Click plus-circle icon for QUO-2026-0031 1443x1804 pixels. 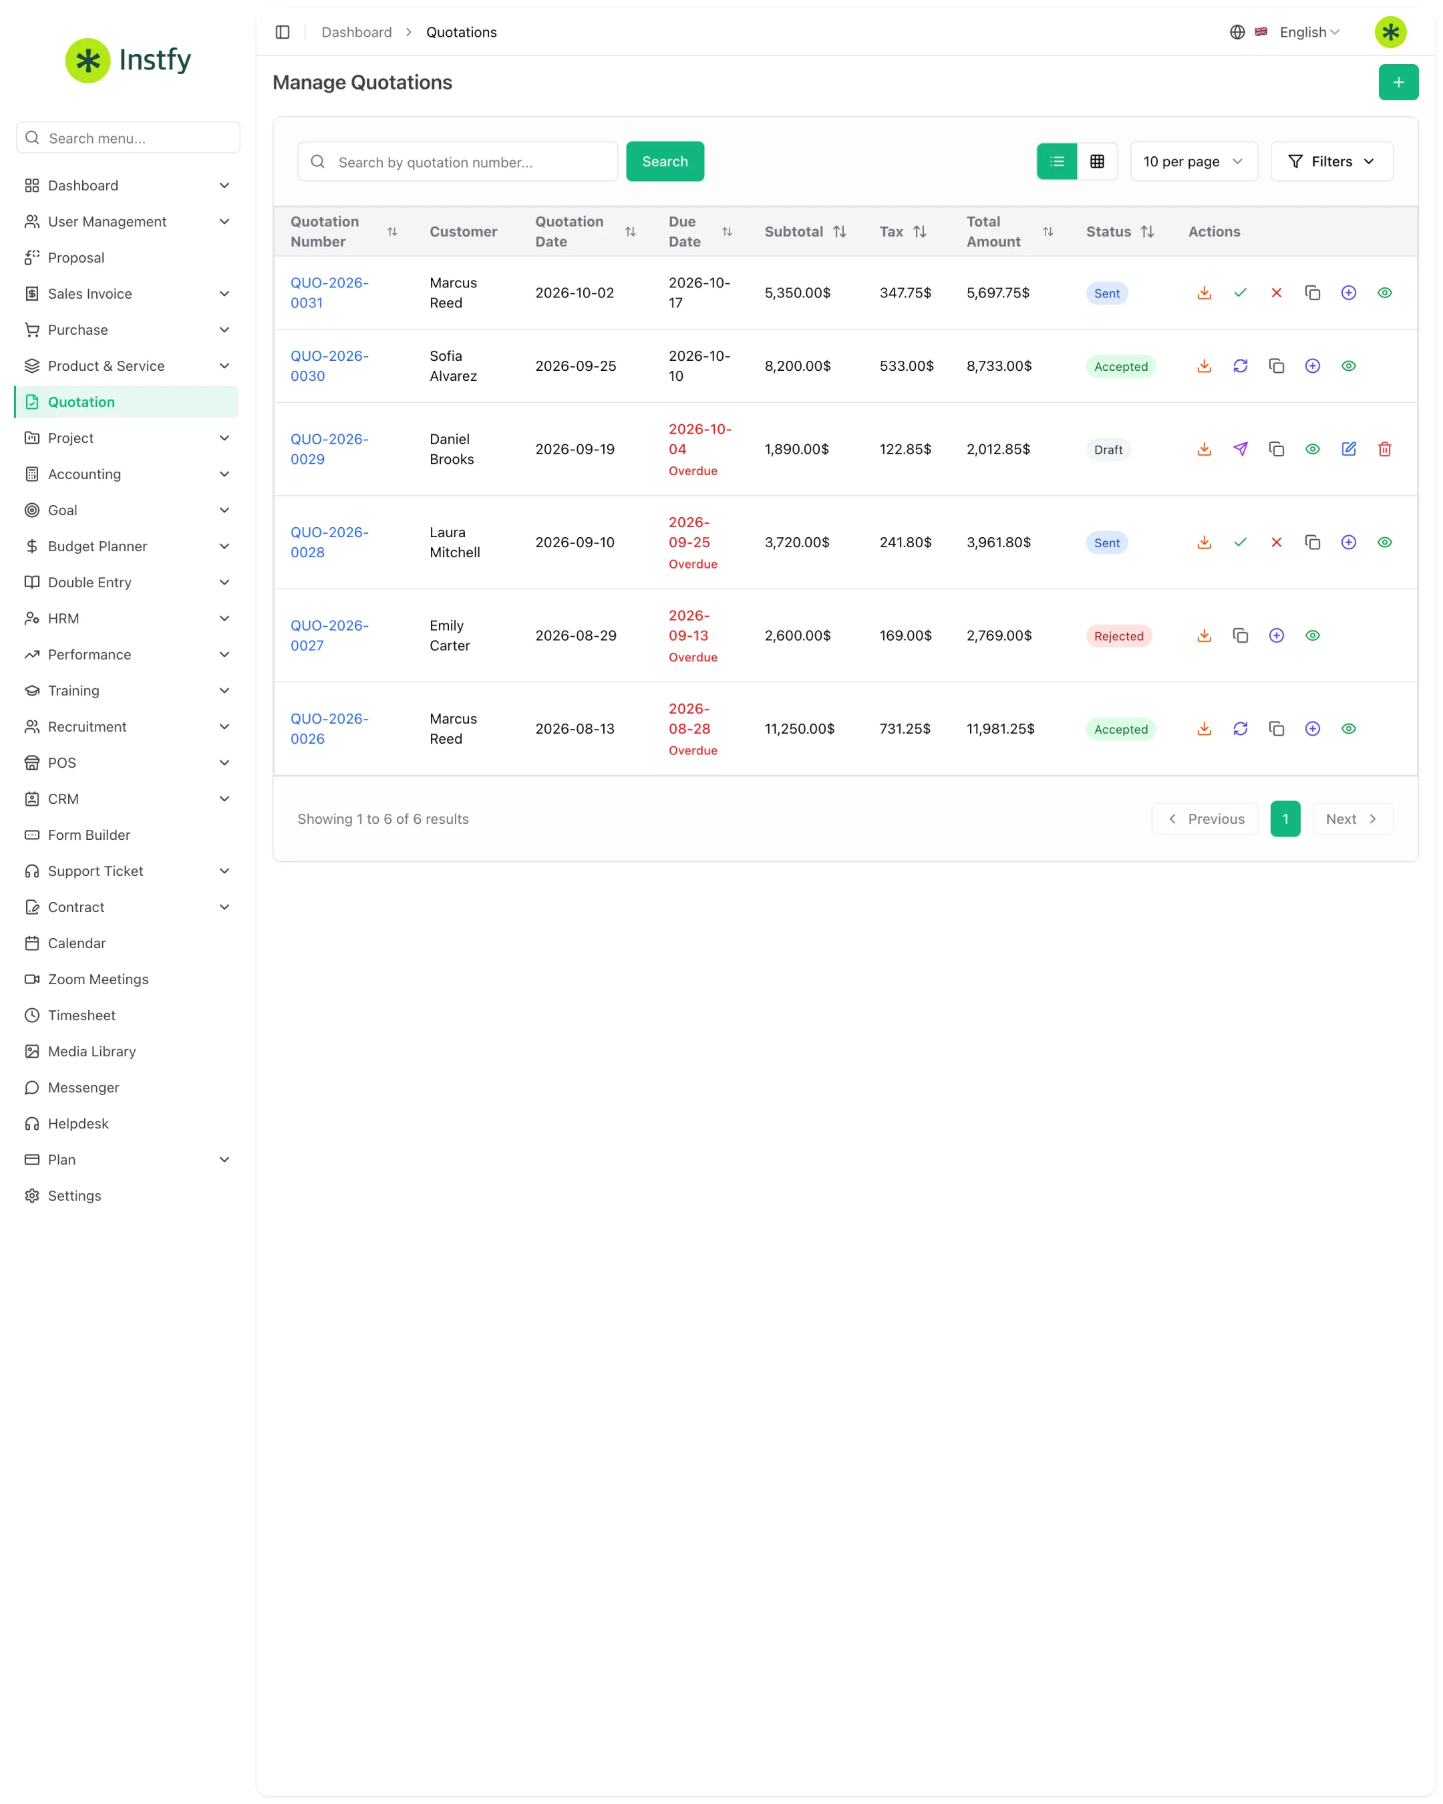click(x=1347, y=293)
